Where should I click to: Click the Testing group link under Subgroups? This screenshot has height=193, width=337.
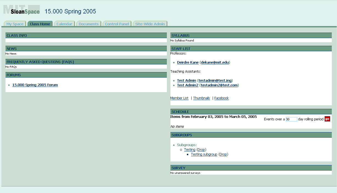pyautogui.click(x=190, y=149)
